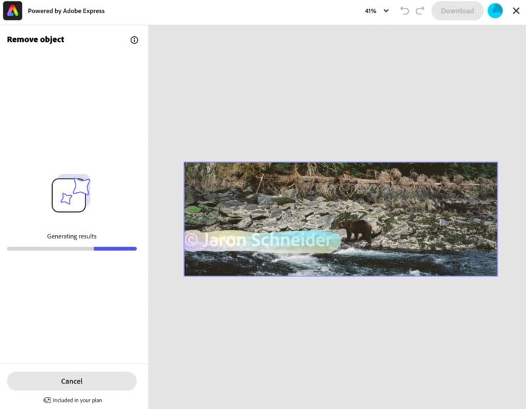
Task: Click the Generating results progress bar
Action: point(72,249)
